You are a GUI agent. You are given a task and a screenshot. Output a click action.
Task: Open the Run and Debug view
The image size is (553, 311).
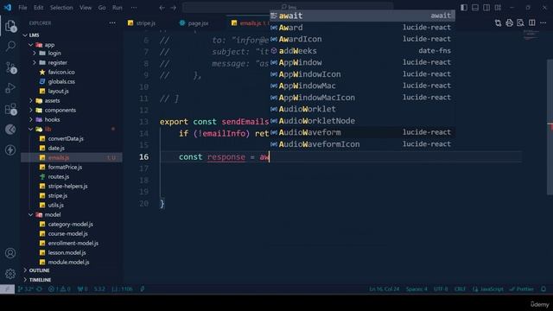[x=10, y=88]
